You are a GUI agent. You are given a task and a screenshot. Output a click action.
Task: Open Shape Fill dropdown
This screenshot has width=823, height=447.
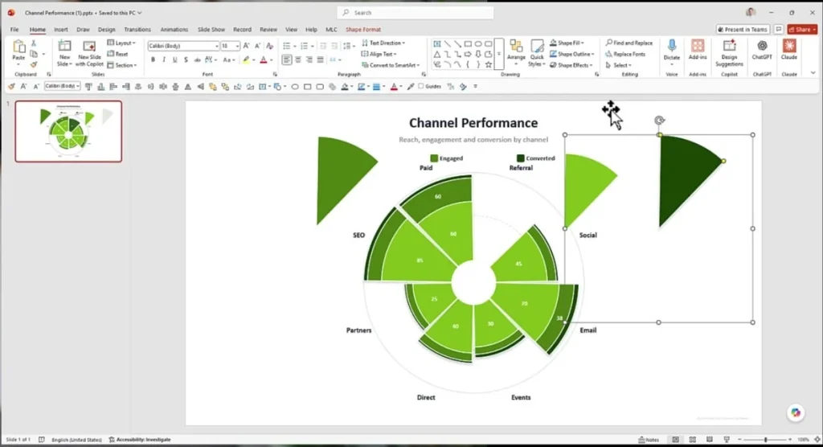(567, 43)
